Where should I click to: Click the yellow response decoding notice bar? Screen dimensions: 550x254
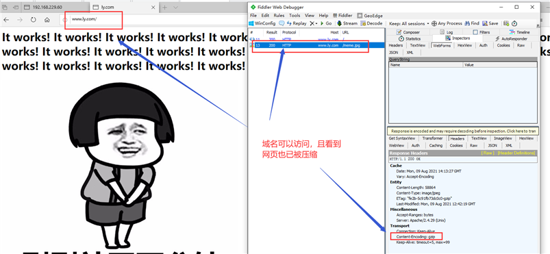pyautogui.click(x=463, y=131)
